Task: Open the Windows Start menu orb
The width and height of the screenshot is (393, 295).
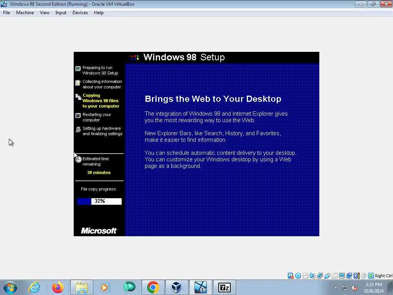Action: pos(10,287)
